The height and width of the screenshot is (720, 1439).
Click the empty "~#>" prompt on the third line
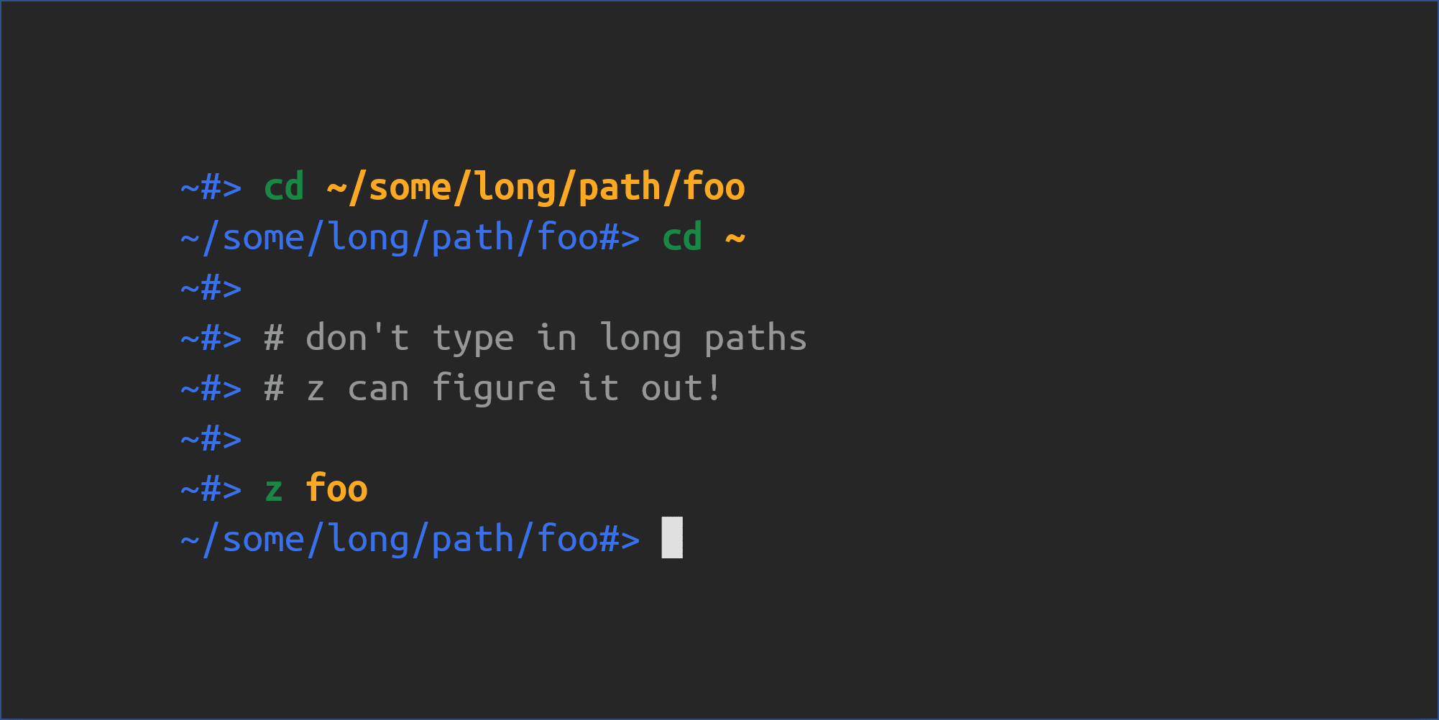point(211,289)
